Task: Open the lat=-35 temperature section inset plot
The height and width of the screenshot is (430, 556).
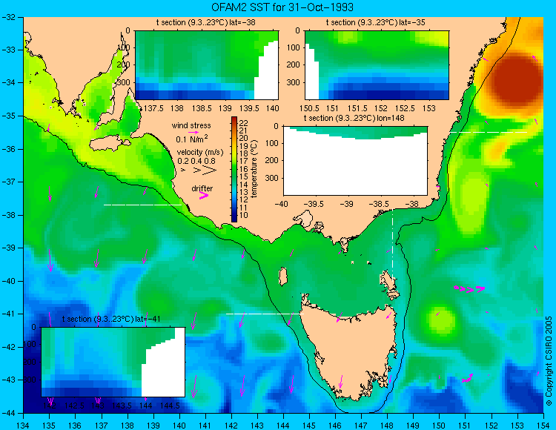Action: [x=377, y=65]
